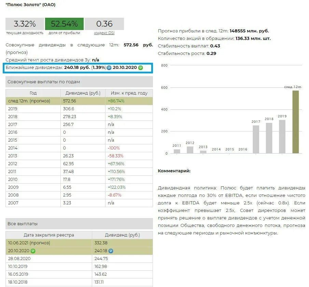This screenshot has height=287, width=309.
Task: Click the company title 'Полюс Золото (ОАО)'
Action: (30, 4)
